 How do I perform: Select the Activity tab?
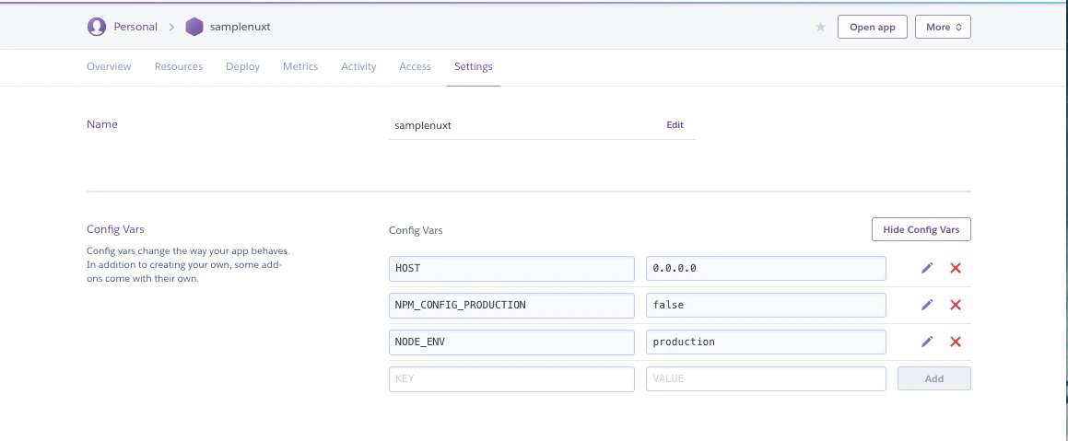tap(359, 66)
